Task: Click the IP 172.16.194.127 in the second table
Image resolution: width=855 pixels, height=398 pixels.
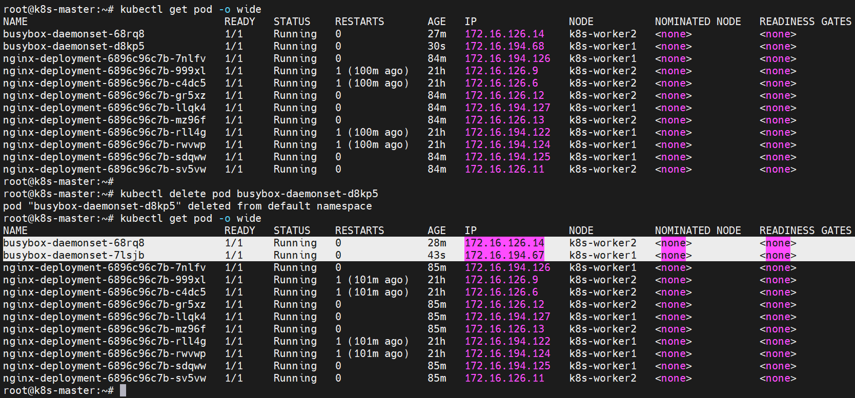Action: (x=507, y=317)
